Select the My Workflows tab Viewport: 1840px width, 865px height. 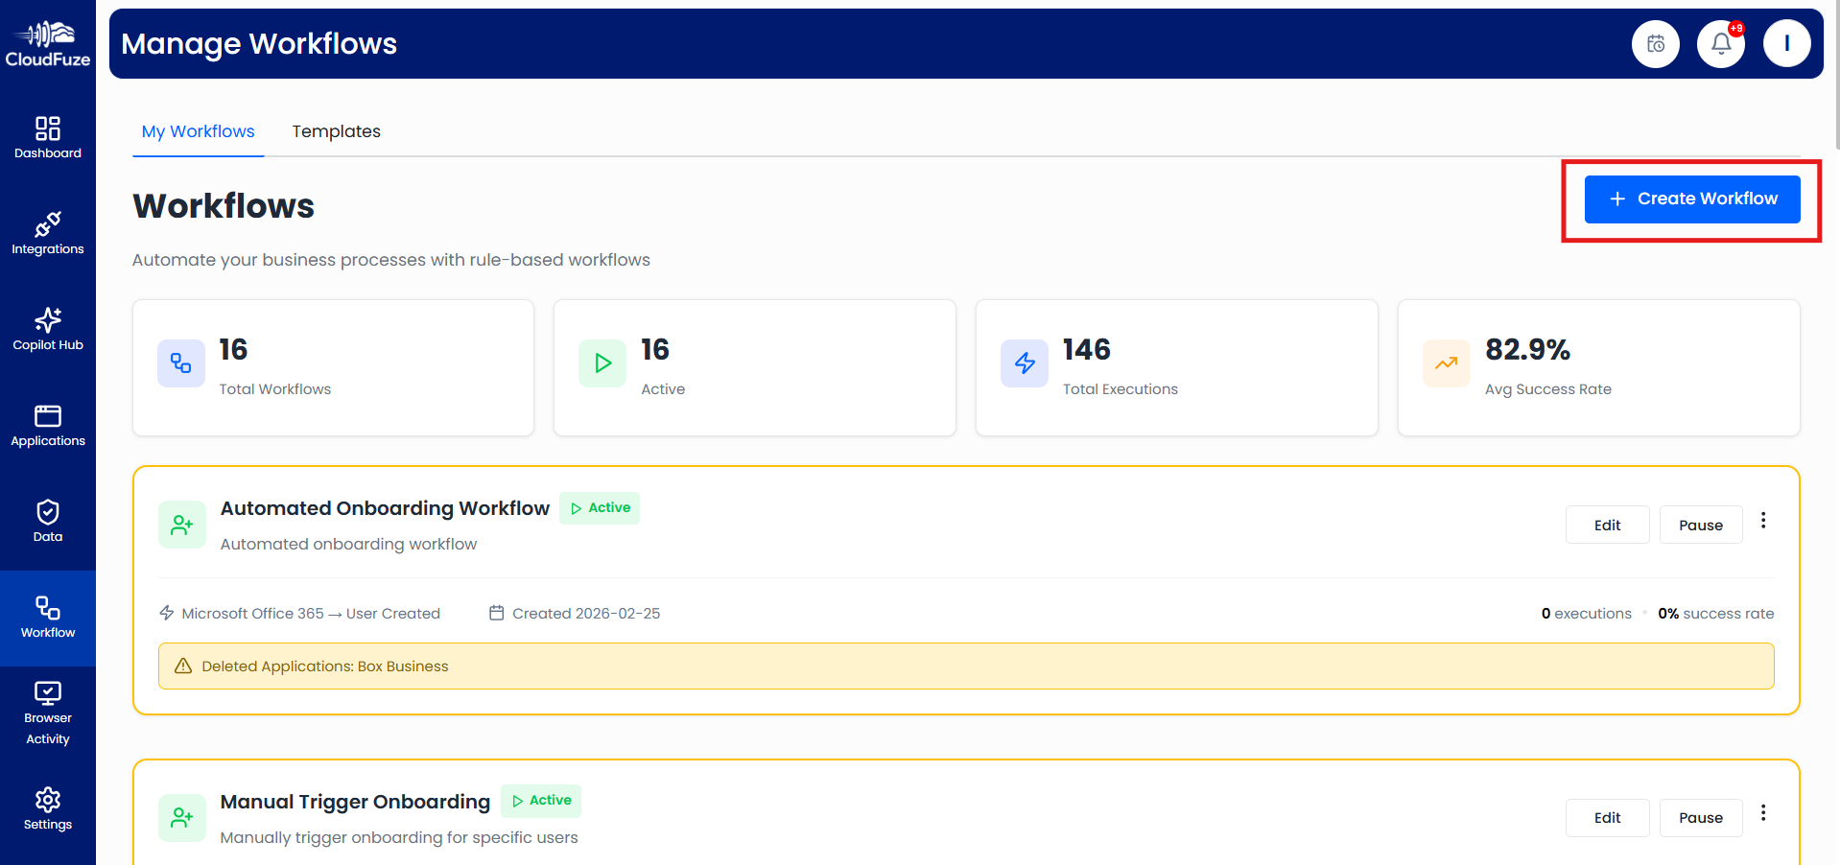[x=198, y=131]
